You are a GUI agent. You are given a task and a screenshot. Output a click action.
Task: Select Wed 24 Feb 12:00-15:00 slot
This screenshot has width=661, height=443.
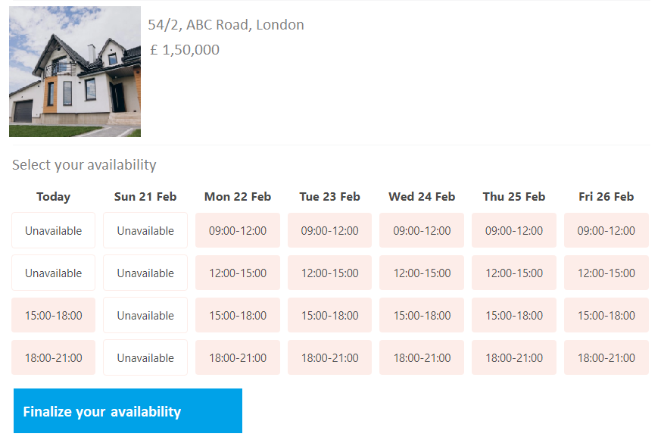click(422, 273)
